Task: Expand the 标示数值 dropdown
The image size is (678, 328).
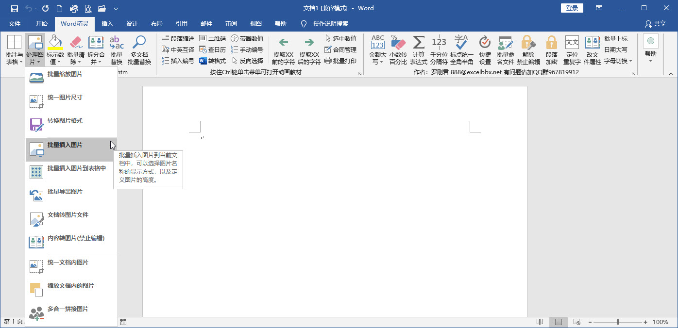Action: coord(55,50)
